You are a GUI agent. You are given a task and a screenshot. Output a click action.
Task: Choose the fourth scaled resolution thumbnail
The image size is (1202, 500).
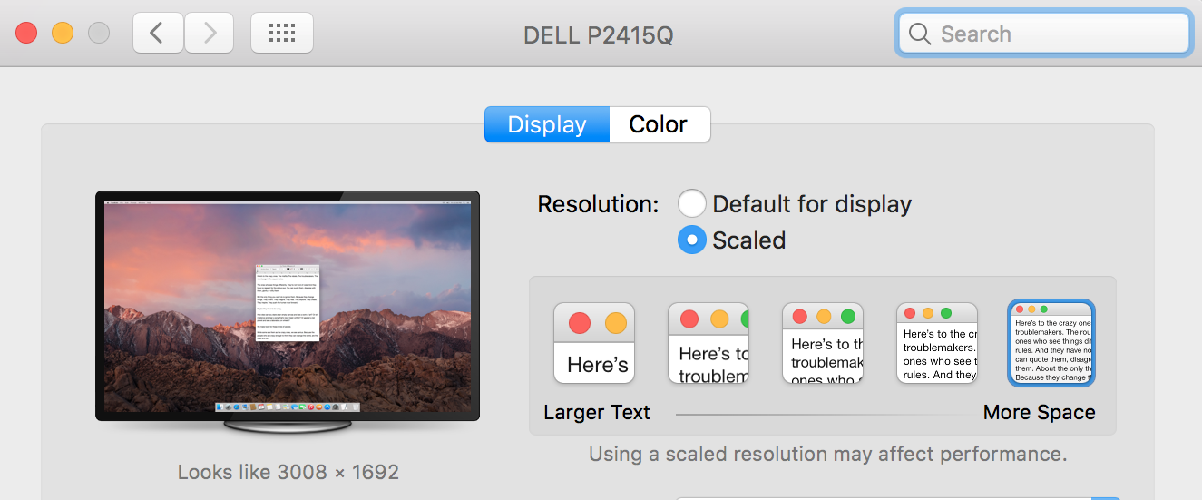(937, 343)
